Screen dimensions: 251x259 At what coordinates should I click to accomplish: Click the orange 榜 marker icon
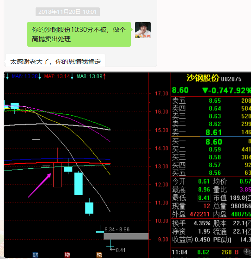tap(99, 255)
